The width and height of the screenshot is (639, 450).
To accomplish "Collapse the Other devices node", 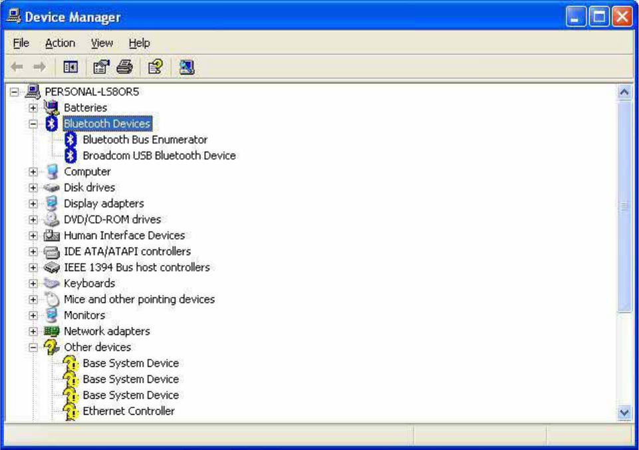I will [33, 348].
